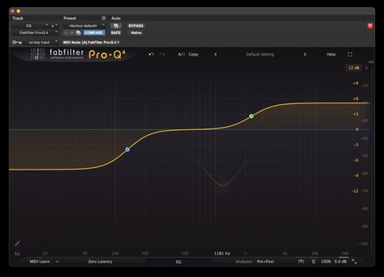The image size is (384, 277).
Task: Open the Help menu
Action: point(331,54)
